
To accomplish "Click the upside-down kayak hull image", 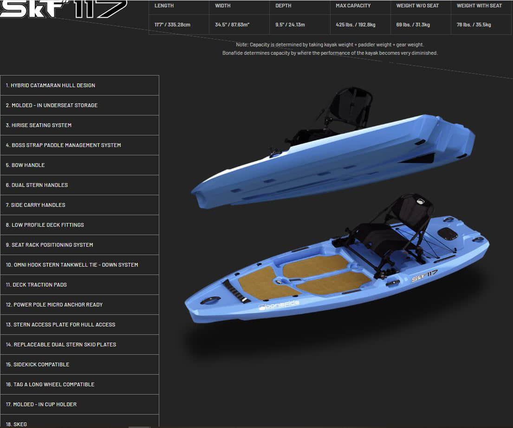I will [x=332, y=158].
